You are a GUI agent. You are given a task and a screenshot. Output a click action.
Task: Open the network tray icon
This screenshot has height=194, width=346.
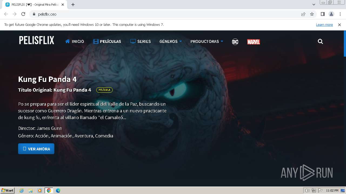[314, 190]
